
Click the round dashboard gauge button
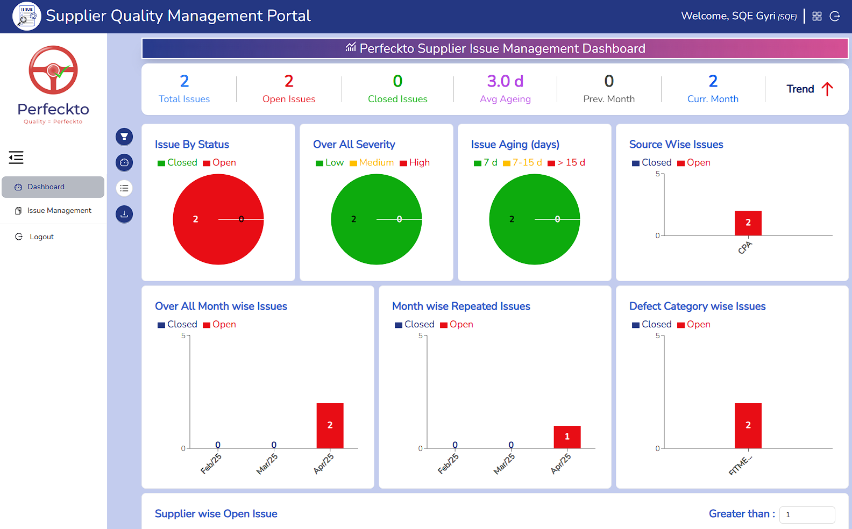pos(124,162)
